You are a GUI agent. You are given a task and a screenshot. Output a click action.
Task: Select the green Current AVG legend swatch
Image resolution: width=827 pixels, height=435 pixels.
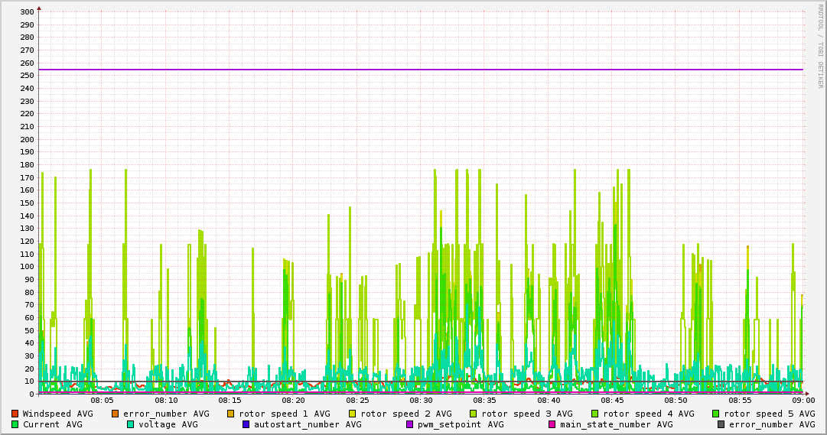(15, 424)
